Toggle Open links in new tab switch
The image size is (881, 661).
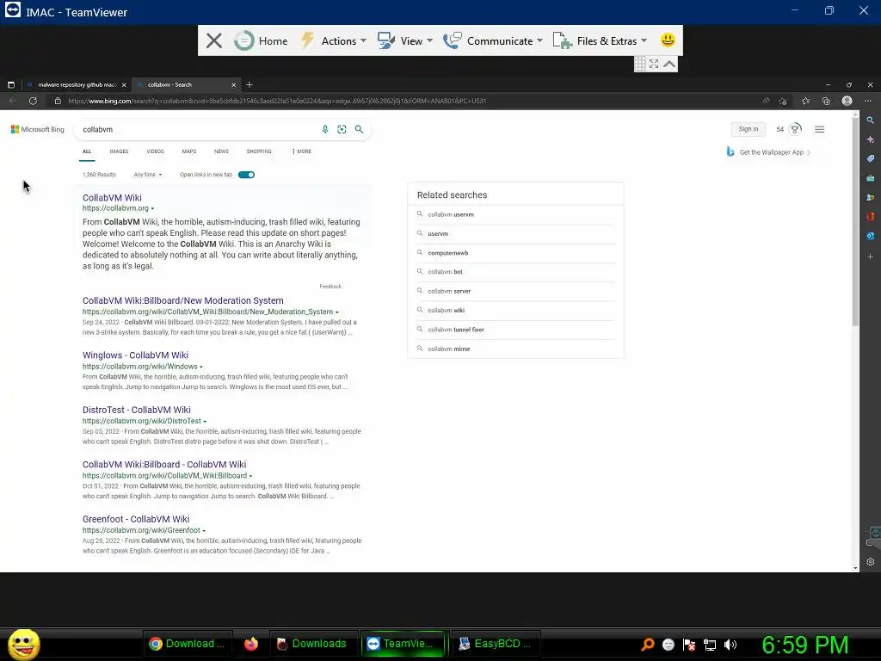tap(246, 175)
